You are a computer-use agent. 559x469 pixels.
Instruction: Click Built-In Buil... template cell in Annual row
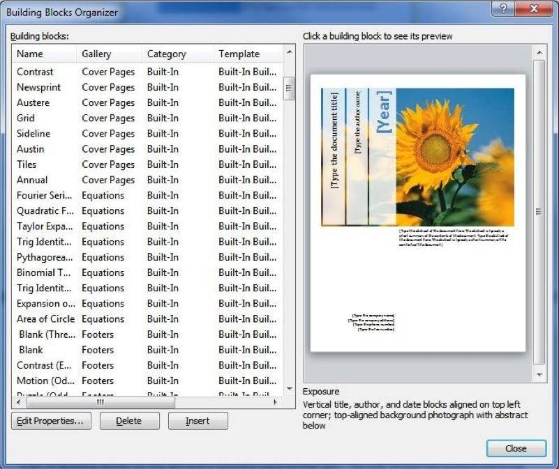click(248, 180)
